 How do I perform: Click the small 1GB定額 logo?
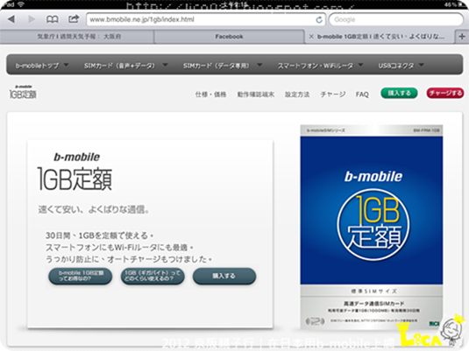tap(23, 92)
